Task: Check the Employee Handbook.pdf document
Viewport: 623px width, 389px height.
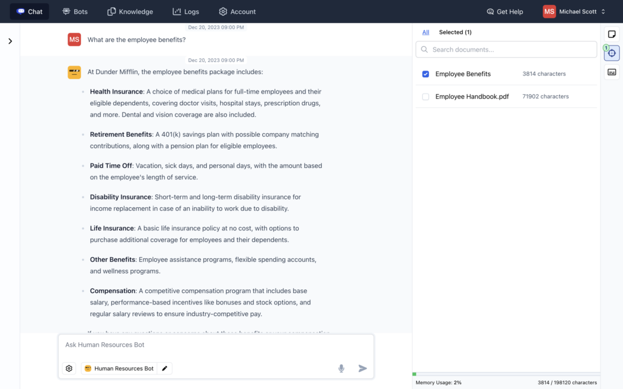Action: (x=425, y=96)
